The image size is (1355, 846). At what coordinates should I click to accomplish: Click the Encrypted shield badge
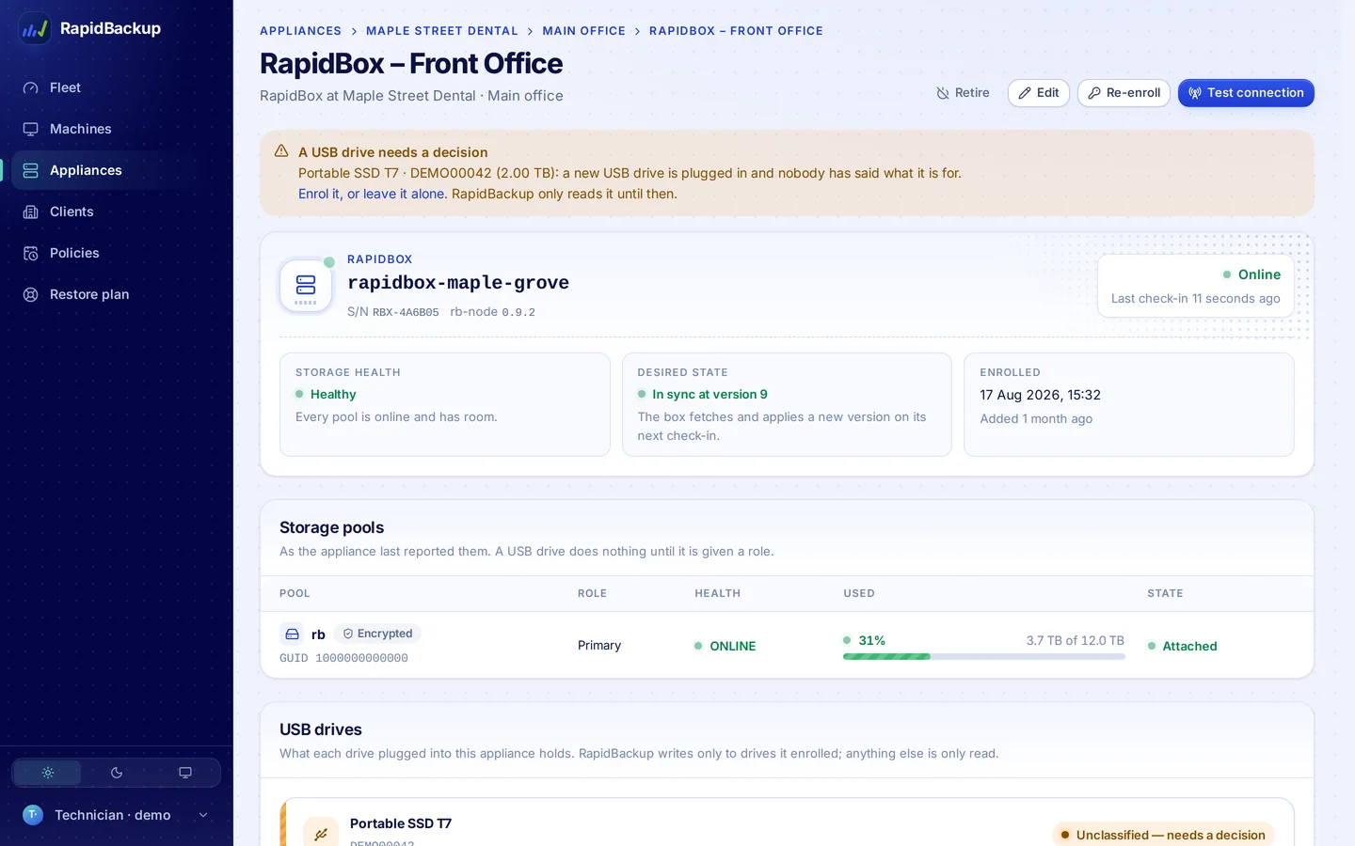(377, 634)
